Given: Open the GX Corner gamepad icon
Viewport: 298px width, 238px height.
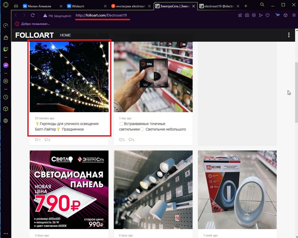Looking at the screenshot, I should coord(16,6).
